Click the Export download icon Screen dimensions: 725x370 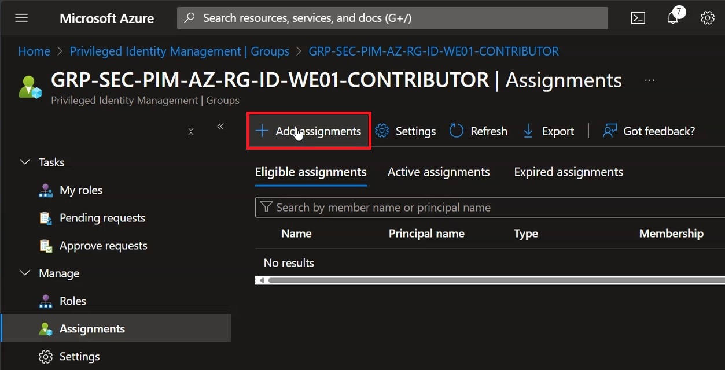pos(528,131)
